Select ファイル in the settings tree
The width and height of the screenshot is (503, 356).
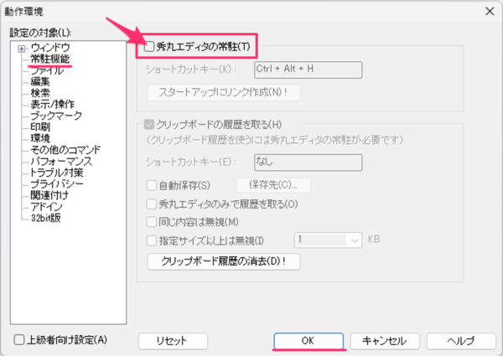point(47,70)
